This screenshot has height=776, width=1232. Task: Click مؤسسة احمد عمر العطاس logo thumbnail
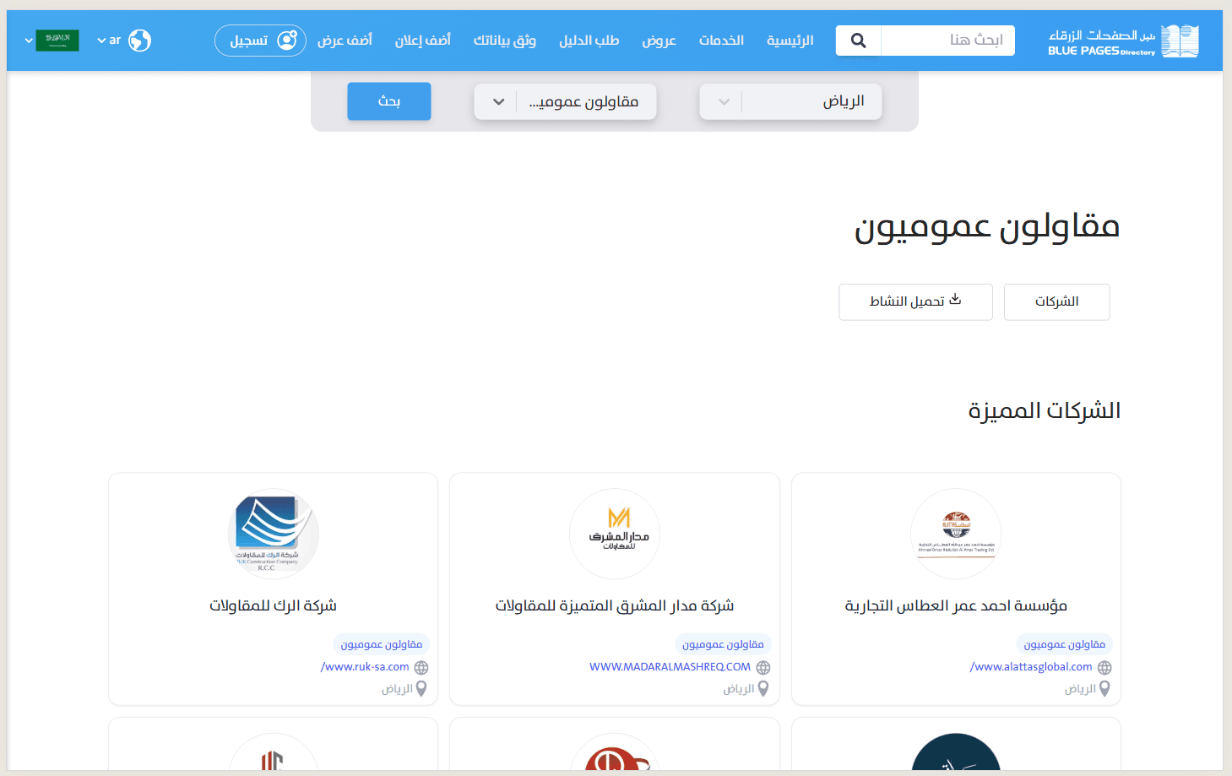956,534
